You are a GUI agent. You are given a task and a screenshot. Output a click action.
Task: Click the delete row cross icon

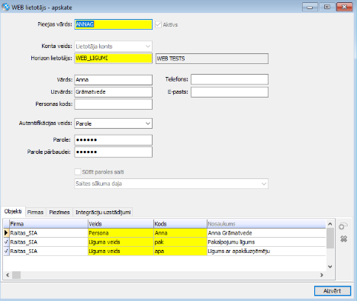[343, 239]
